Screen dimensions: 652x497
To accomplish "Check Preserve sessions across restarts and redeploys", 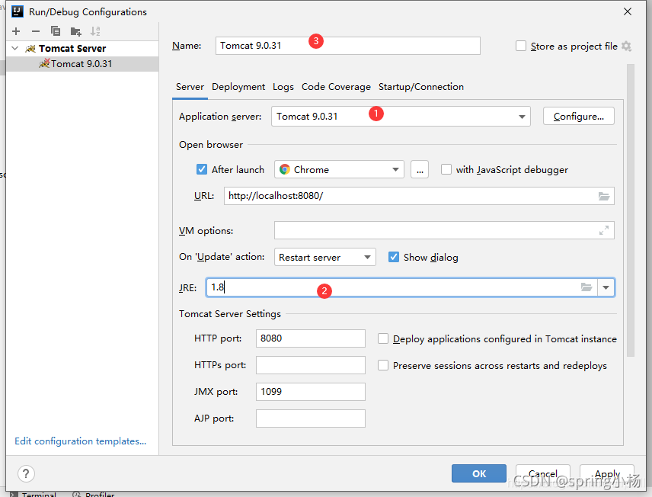I will [x=383, y=365].
